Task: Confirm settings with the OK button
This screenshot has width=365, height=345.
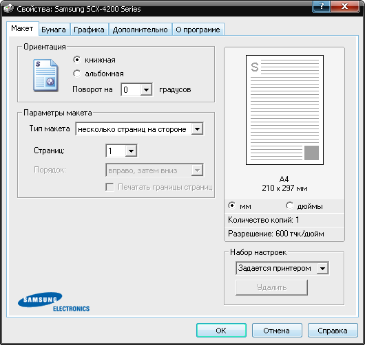Action: coord(221,330)
